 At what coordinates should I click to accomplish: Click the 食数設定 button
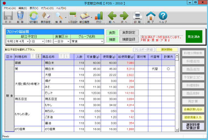129,33
